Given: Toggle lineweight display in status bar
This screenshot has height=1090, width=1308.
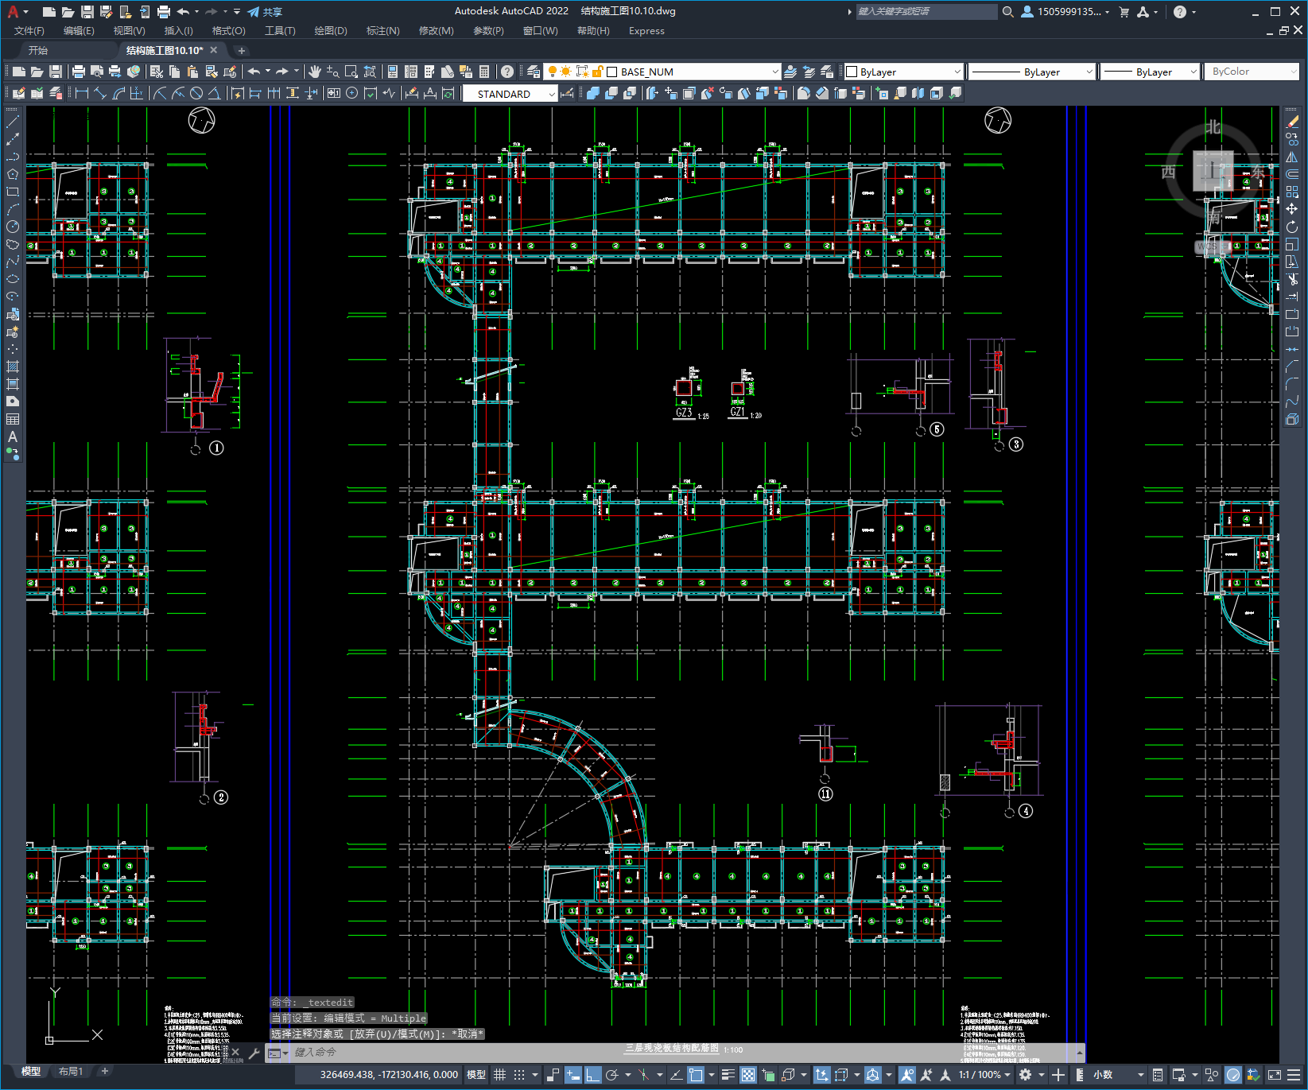Looking at the screenshot, I should (x=728, y=1075).
